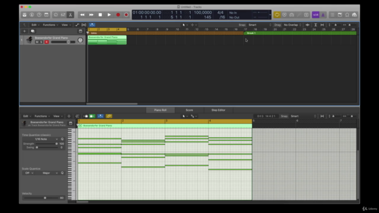Open Piano Roll Edit menu
The height and width of the screenshot is (213, 379).
pos(27,116)
